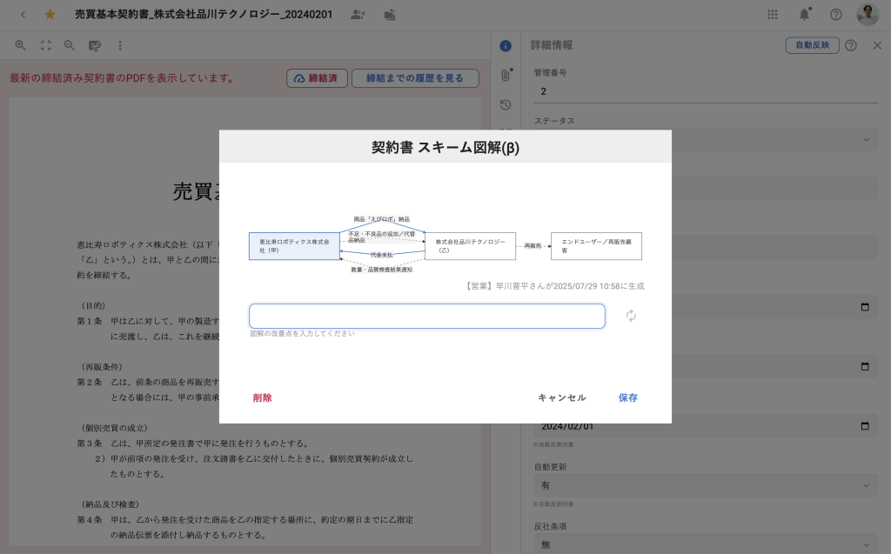Open the user profile avatar
The image size is (891, 554).
(x=868, y=14)
